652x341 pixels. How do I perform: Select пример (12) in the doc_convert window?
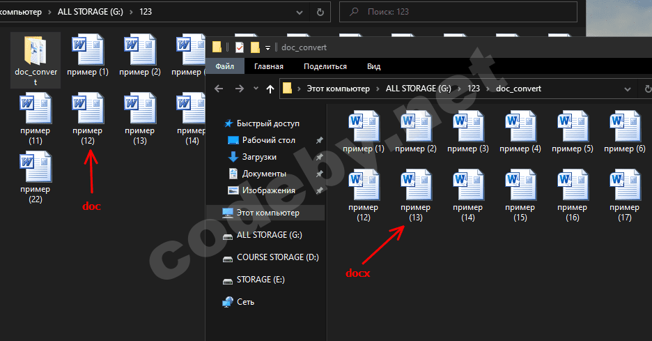[364, 195]
